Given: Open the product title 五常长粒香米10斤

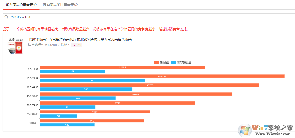Looking at the screenshot, I should [80, 40].
